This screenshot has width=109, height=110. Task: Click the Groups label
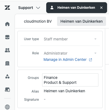tap(33, 78)
